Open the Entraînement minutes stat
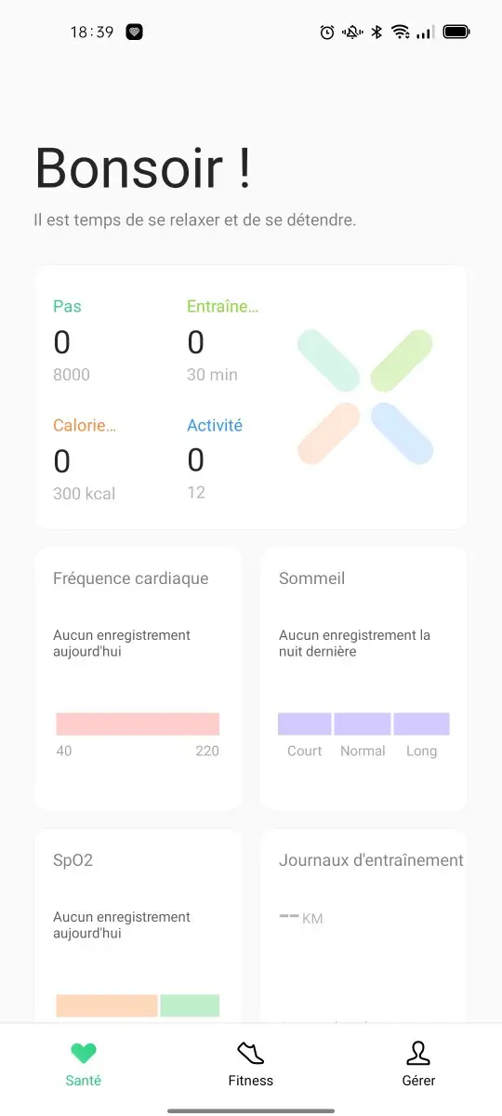Viewport: 502px width, 1116px height. point(223,340)
